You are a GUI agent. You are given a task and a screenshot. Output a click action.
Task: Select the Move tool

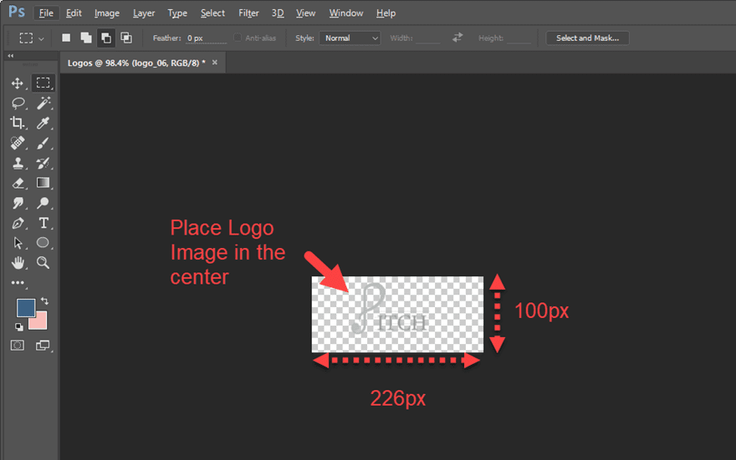[18, 83]
